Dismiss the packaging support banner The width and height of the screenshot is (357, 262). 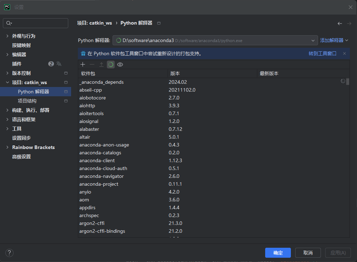pos(344,53)
